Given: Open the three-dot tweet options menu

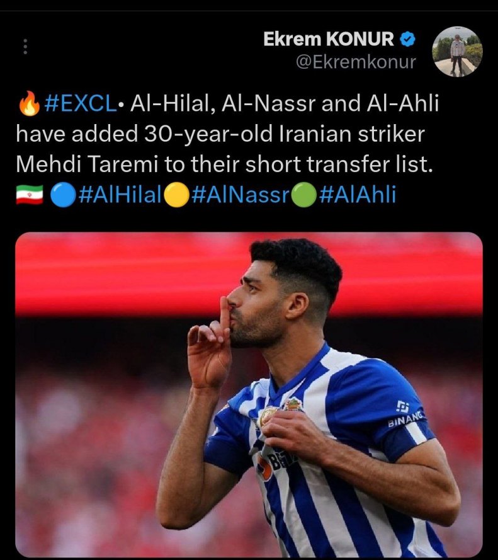Looking at the screenshot, I should (x=25, y=47).
